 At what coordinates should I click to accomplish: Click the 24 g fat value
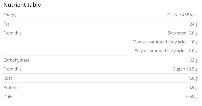click(x=194, y=24)
